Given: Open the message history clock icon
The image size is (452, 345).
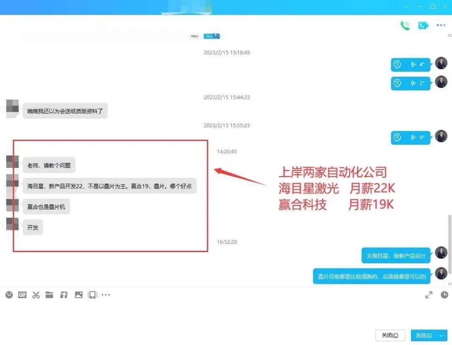Looking at the screenshot, I should tap(444, 295).
